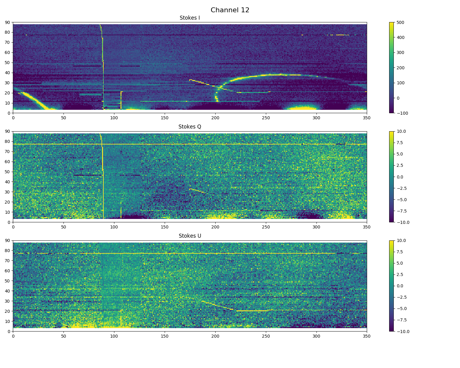The image size is (460, 368).
Task: Select the "Stokes U" subplot title
Action: click(x=190, y=236)
